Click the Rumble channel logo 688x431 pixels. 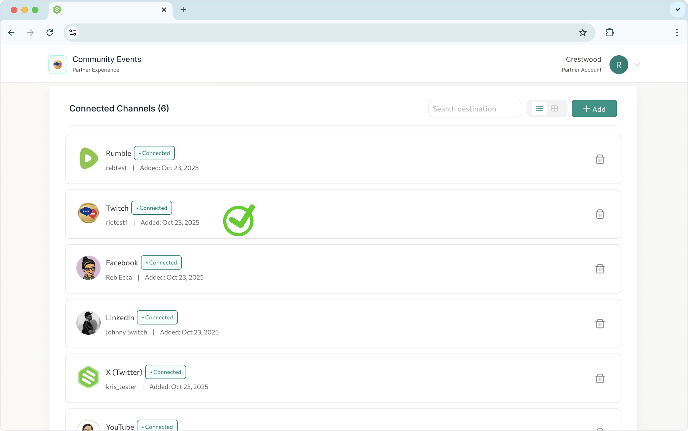(88, 158)
